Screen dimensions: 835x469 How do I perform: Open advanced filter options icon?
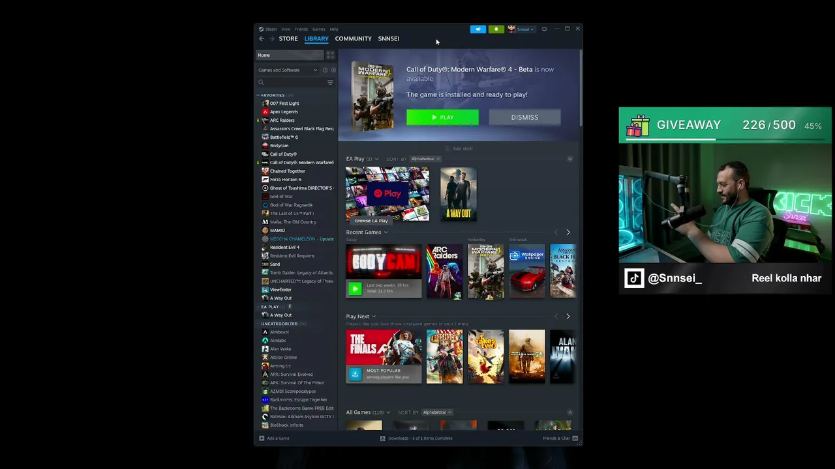[330, 83]
